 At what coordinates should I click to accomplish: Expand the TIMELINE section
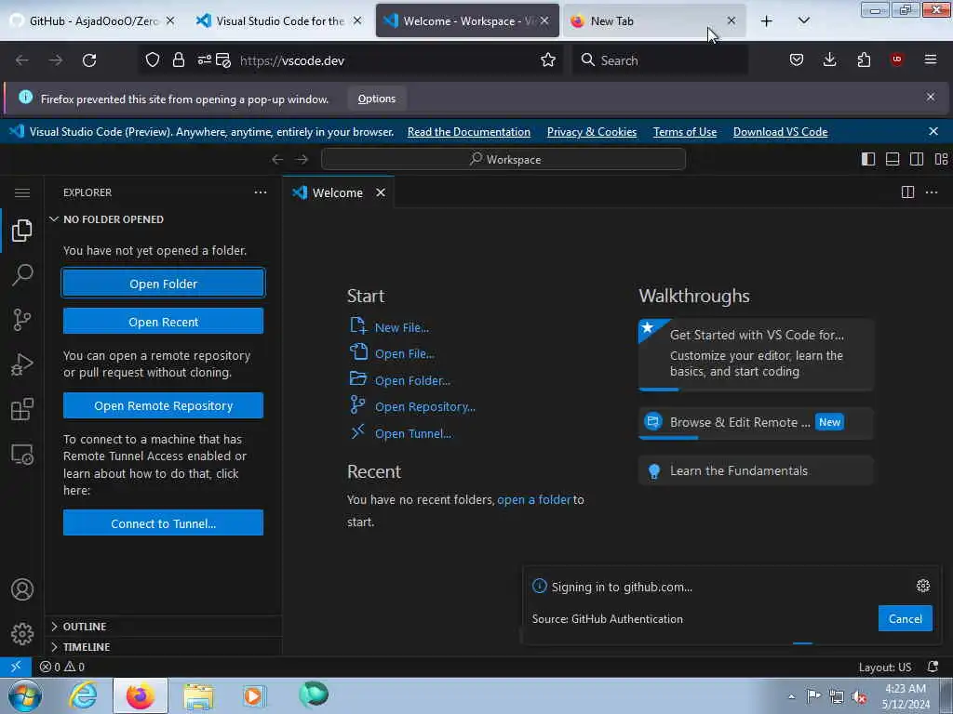pos(163,647)
